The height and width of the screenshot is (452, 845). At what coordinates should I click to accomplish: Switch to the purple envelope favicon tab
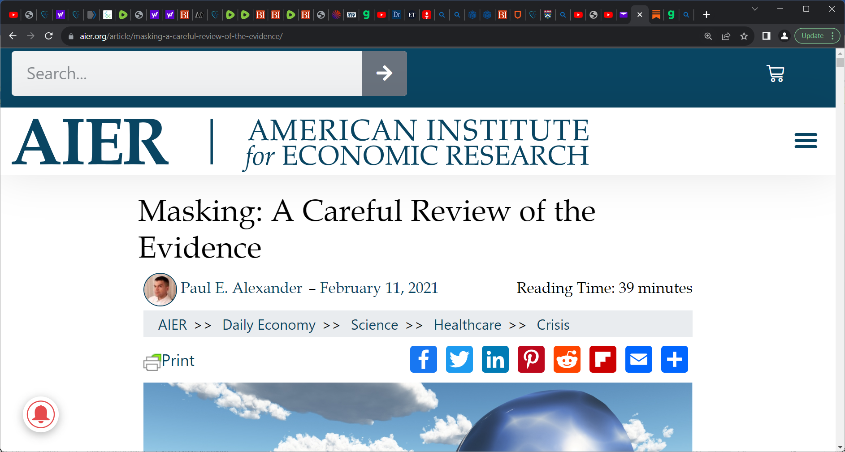623,15
